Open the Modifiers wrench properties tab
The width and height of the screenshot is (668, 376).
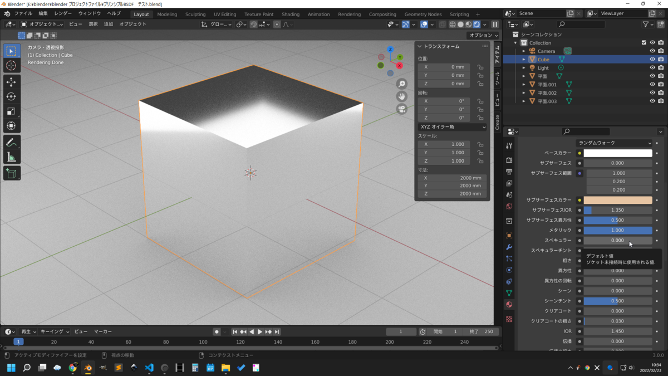(509, 247)
